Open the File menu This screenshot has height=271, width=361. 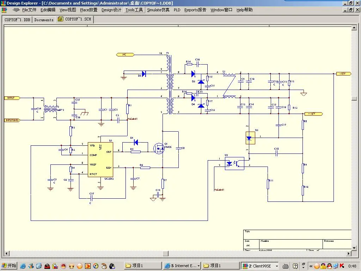pyautogui.click(x=29, y=10)
